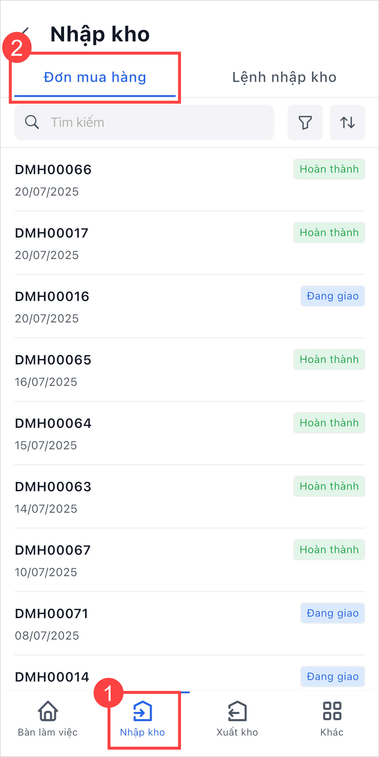Tap the sort arrows icon
Viewport: 379px width, 757px height.
(x=347, y=122)
